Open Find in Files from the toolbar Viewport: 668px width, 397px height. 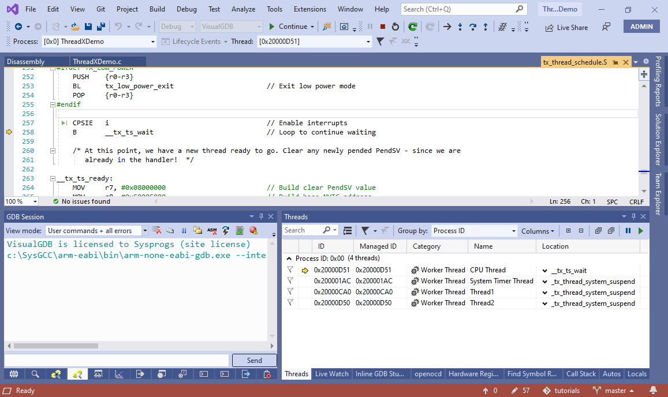(327, 27)
